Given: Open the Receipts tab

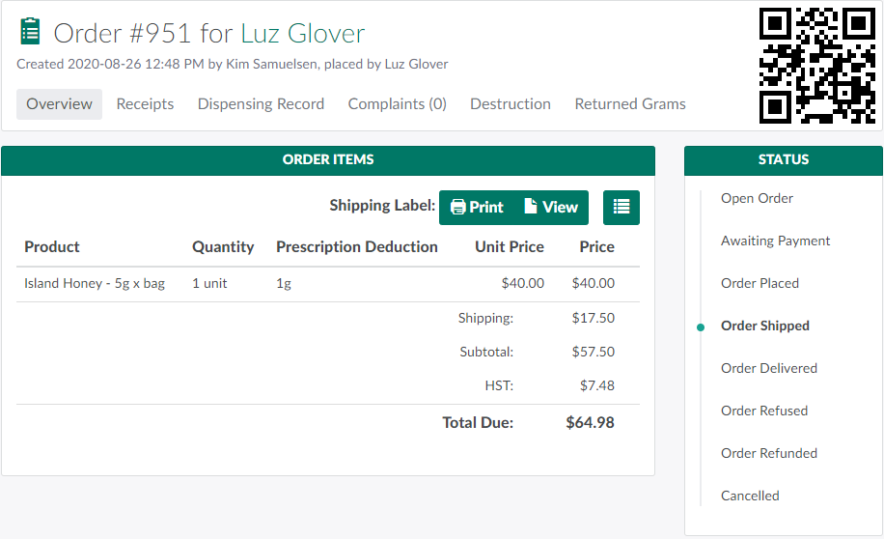Looking at the screenshot, I should click(x=145, y=104).
